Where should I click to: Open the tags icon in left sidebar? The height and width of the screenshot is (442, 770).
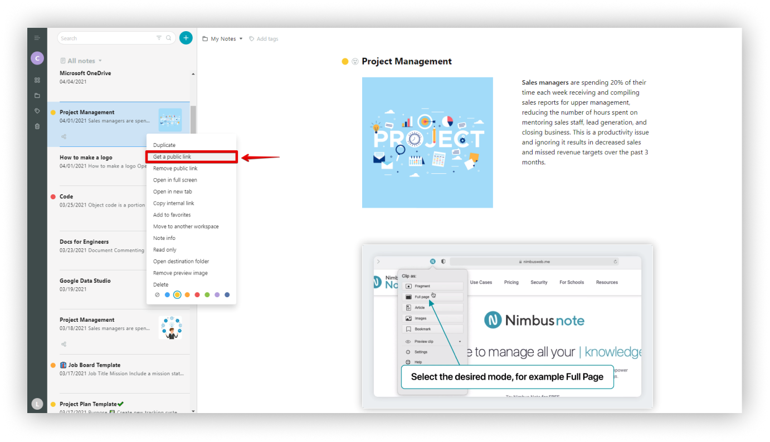pyautogui.click(x=37, y=111)
